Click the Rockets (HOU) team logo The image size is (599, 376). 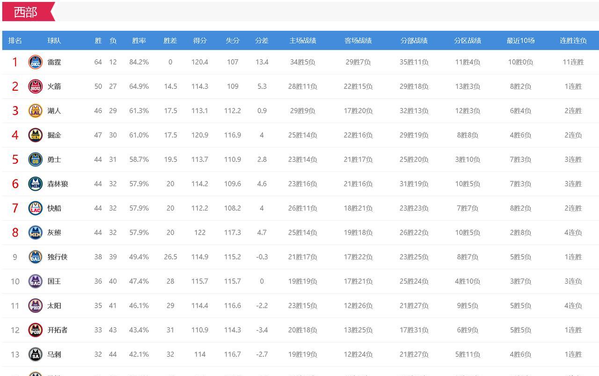36,87
